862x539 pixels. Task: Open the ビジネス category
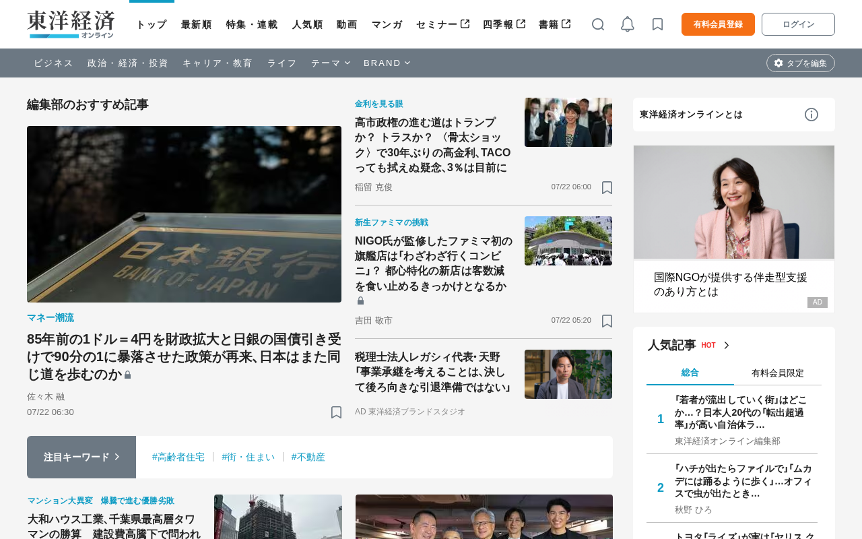(53, 63)
